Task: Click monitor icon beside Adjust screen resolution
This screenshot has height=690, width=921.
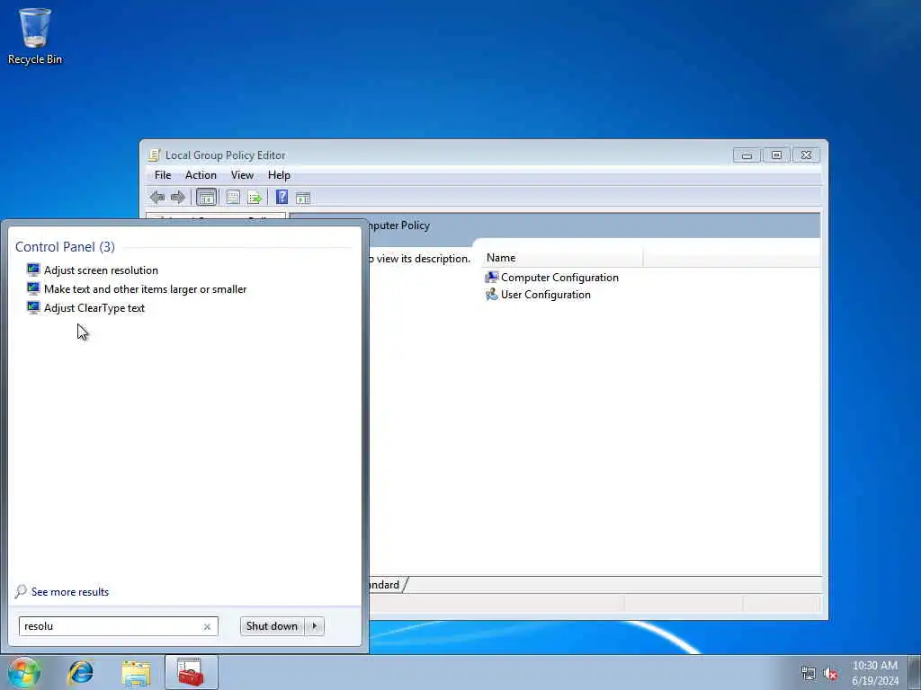Action: 33,270
